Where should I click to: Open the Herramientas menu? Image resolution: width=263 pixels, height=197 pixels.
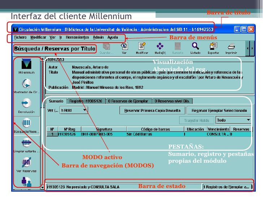pos(77,38)
